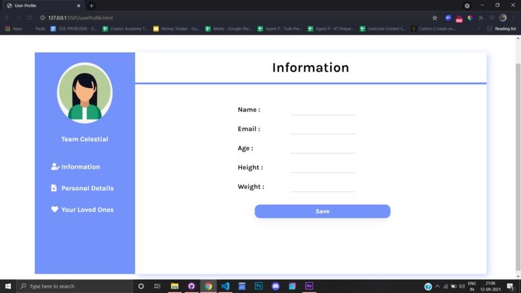
Task: Click the Save button
Action: tap(323, 212)
